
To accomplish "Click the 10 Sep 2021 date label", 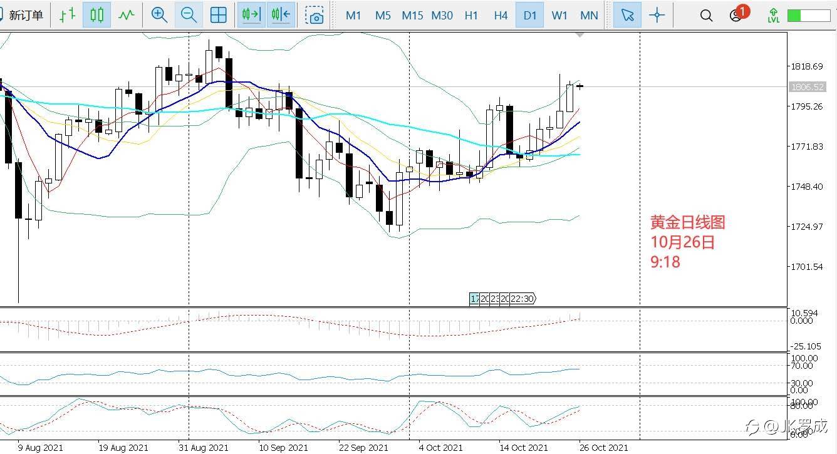I will tap(283, 448).
